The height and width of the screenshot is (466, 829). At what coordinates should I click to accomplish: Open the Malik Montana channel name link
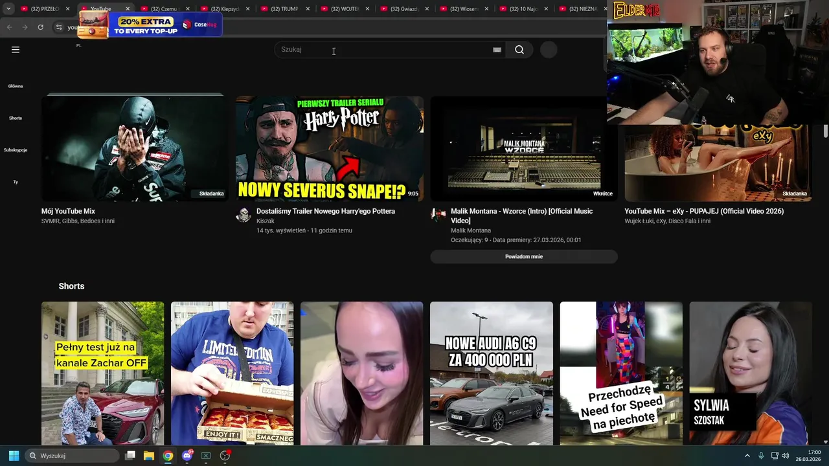[471, 230]
